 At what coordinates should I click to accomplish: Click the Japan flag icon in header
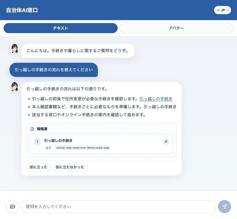[218, 10]
